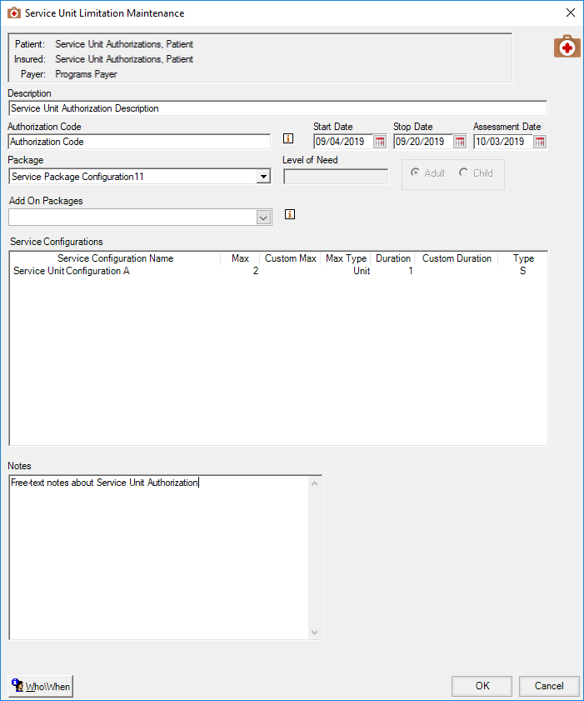
Task: Click the Duration column header
Action: coord(392,258)
